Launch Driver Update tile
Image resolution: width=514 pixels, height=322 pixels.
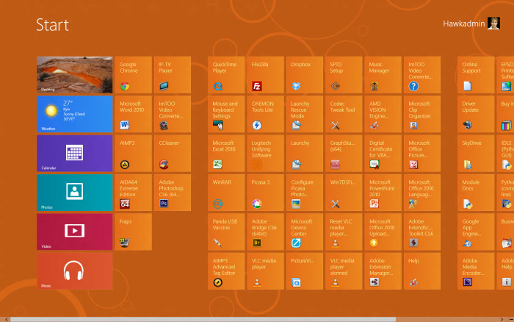coord(476,114)
